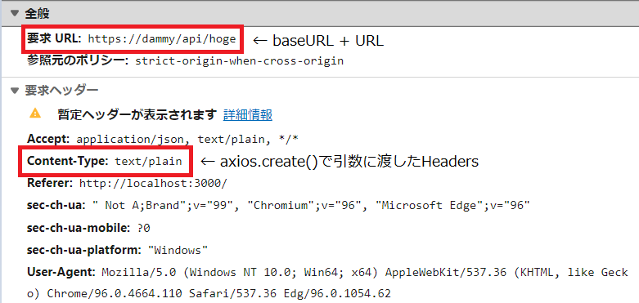639x303 pixels.
Task: Select the sec-ch-ua-platform header name
Action: [x=85, y=250]
